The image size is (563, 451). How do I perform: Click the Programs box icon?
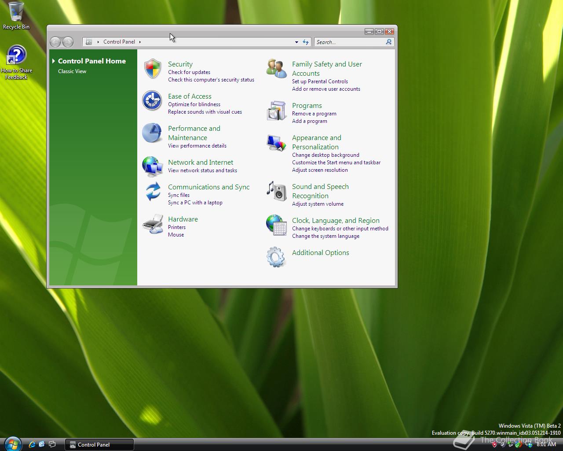click(x=276, y=110)
